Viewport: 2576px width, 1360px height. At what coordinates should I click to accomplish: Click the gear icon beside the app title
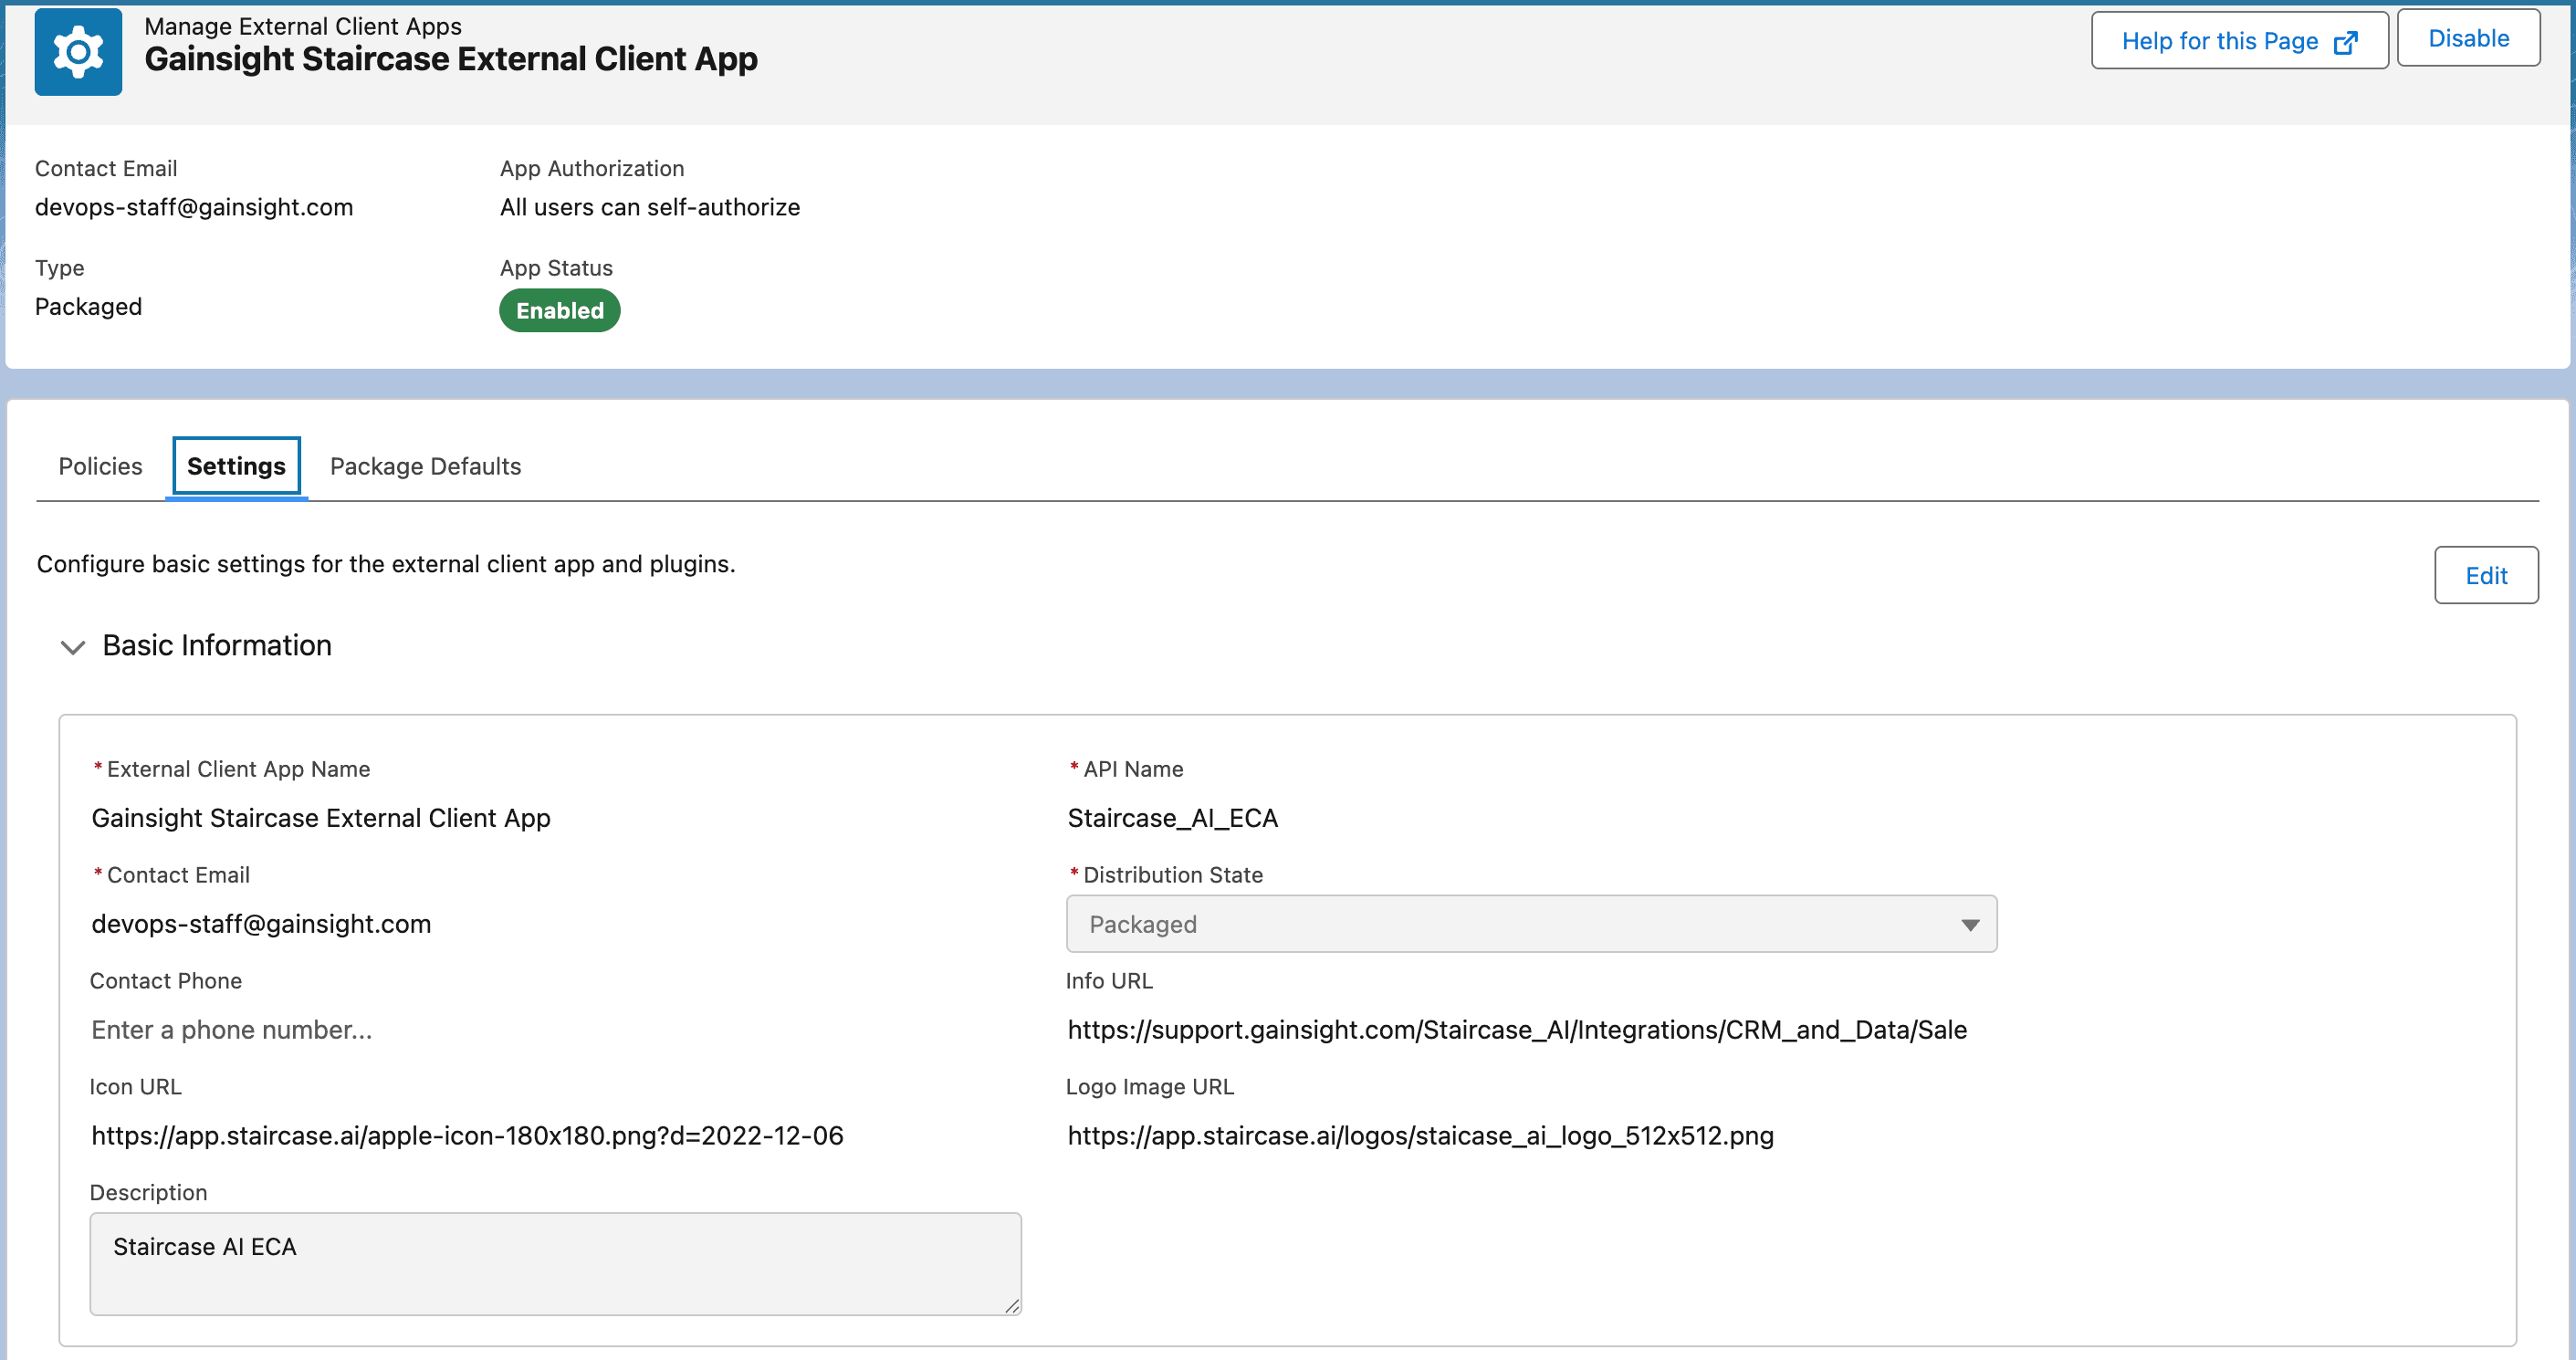click(x=78, y=52)
